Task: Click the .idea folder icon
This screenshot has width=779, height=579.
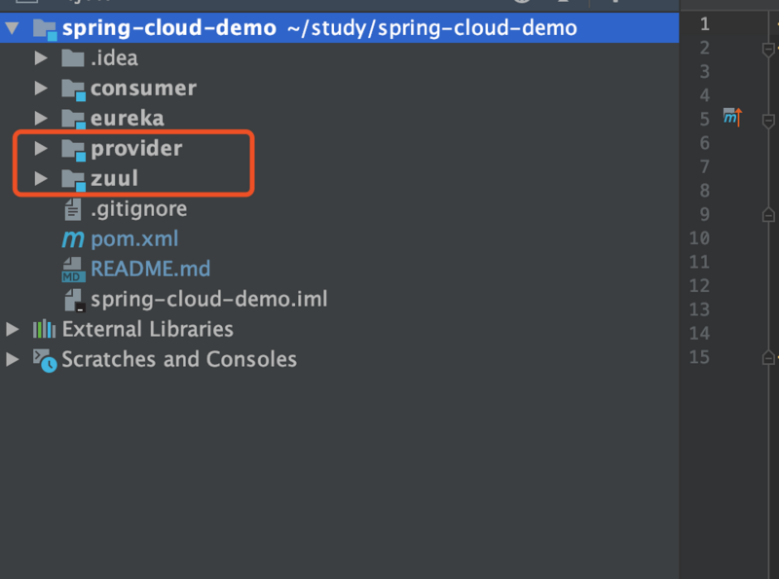Action: click(72, 57)
